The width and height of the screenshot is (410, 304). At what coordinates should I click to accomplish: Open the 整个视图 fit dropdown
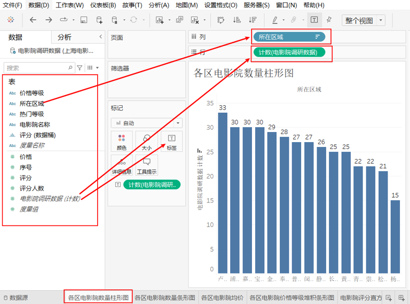tap(381, 20)
